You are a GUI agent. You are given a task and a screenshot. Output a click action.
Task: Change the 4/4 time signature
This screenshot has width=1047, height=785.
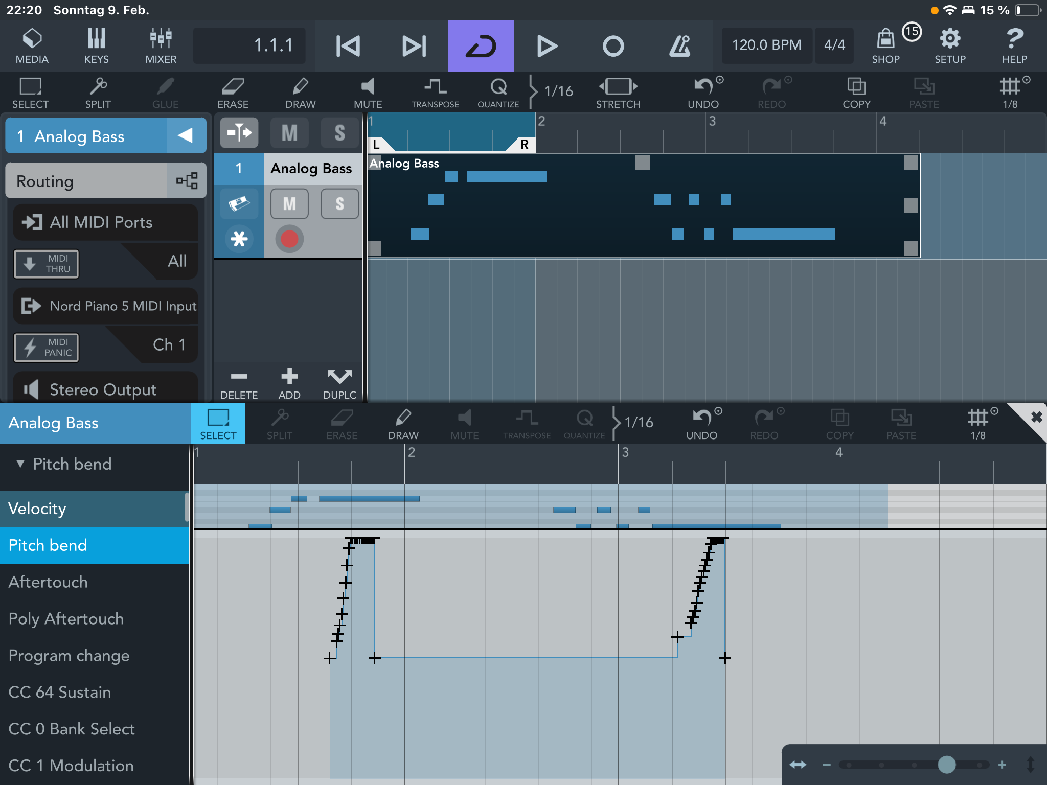coord(834,45)
